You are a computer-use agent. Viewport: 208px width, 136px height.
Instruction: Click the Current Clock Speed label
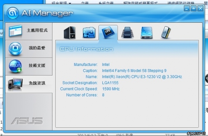79,89
